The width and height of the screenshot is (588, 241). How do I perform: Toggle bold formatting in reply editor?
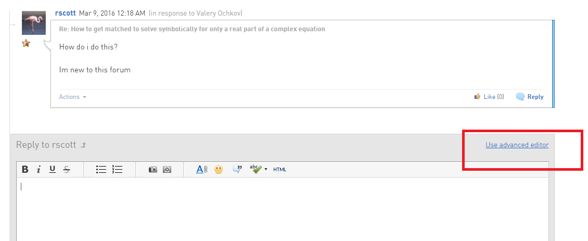point(25,169)
